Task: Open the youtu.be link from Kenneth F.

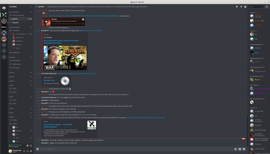Action: (91, 31)
